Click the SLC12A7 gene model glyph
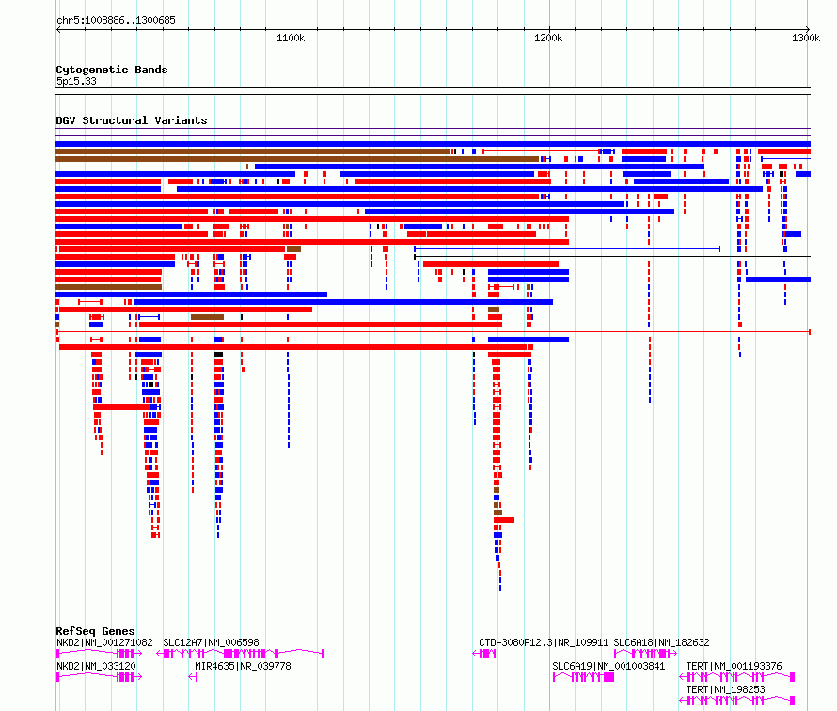 240,654
